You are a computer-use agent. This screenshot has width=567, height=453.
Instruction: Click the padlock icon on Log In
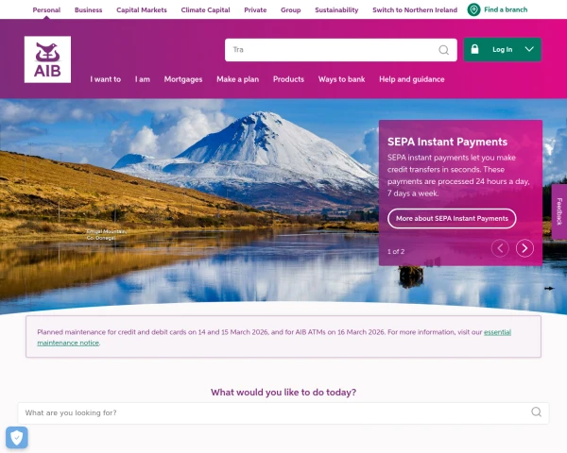tap(474, 49)
